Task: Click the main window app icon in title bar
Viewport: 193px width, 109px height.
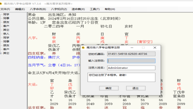Action: click(x=1, y=4)
